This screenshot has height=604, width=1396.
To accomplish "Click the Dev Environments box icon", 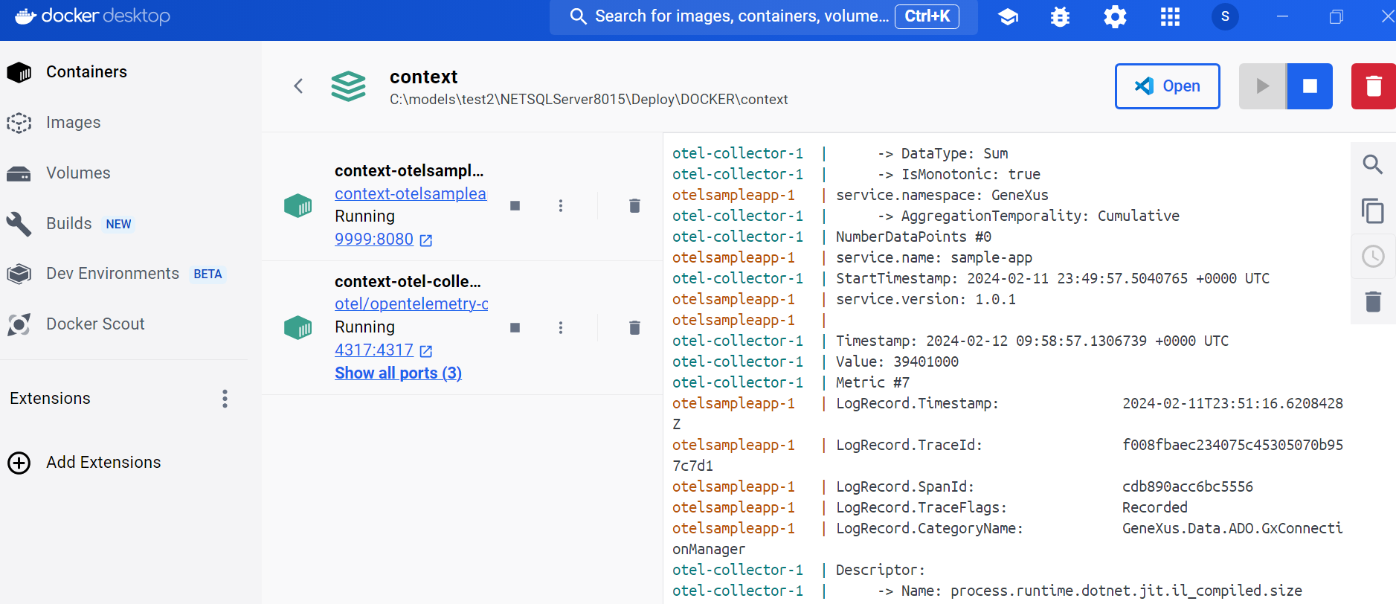I will pyautogui.click(x=19, y=274).
